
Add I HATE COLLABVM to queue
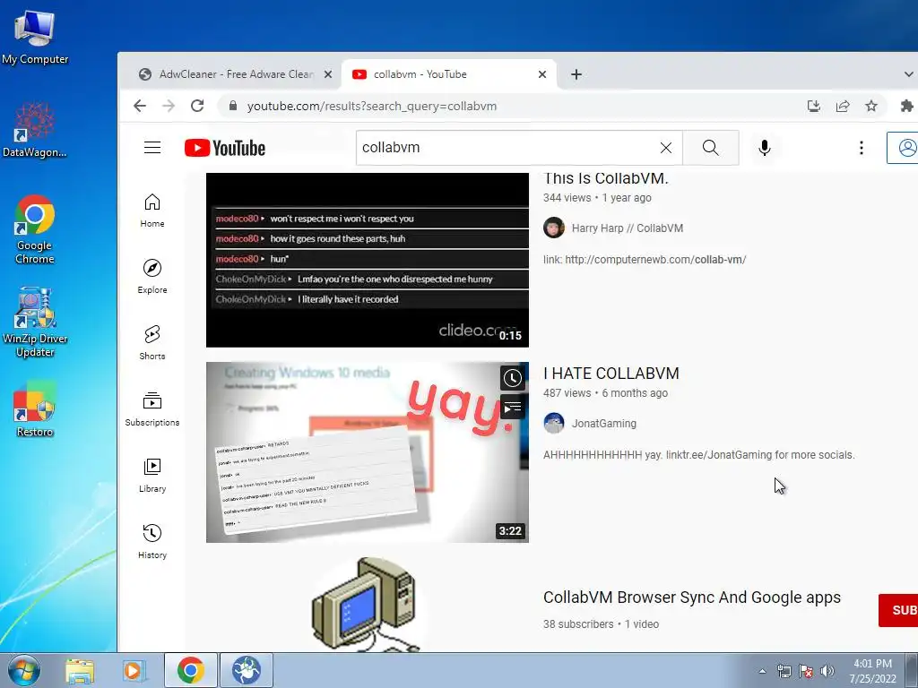pos(512,407)
